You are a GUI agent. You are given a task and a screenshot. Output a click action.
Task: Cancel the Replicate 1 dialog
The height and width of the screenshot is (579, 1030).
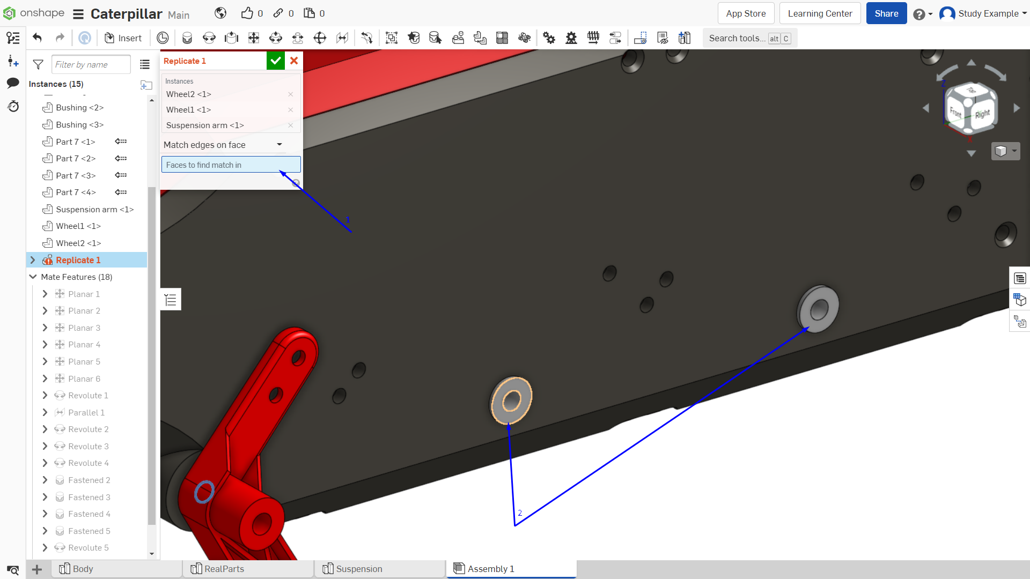(x=294, y=61)
